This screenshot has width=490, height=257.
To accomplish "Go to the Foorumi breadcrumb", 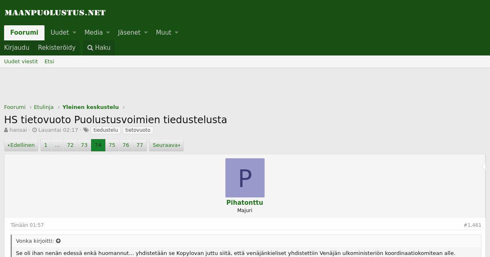I will pyautogui.click(x=15, y=107).
